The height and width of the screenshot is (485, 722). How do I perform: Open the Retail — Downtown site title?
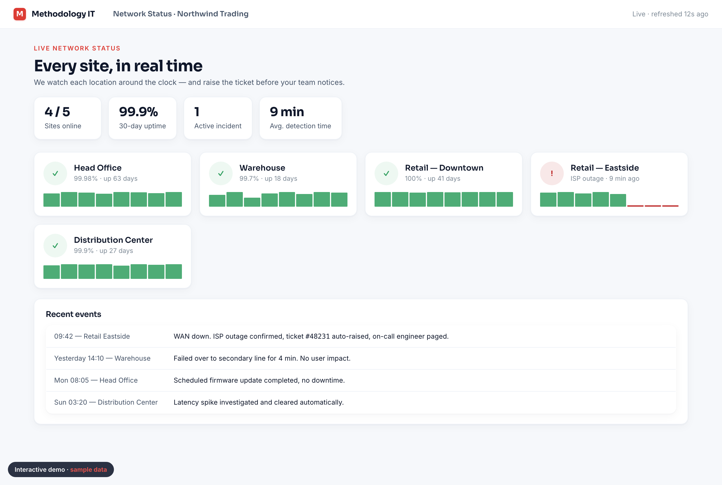coord(444,168)
